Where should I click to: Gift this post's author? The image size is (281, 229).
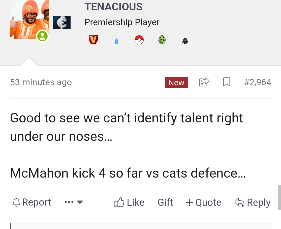(x=165, y=203)
